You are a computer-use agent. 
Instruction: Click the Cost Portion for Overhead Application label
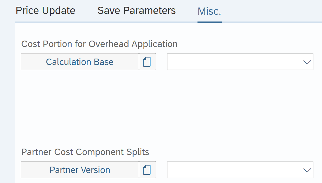tap(99, 44)
